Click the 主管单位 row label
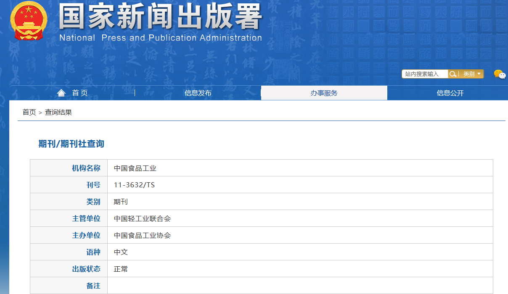508x294 pixels. tap(86, 218)
